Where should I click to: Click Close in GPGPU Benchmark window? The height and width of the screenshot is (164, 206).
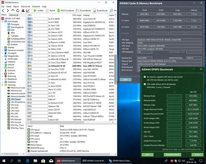pyautogui.click(x=197, y=155)
